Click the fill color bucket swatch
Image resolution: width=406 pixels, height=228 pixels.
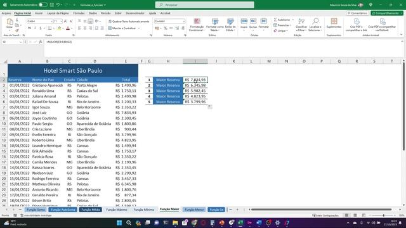pyautogui.click(x=59, y=28)
